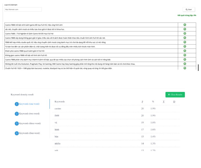Screen dimensions: 201x168
Task: Click check icon for 'Khám phá casino FB88' row
Action: coord(185,51)
